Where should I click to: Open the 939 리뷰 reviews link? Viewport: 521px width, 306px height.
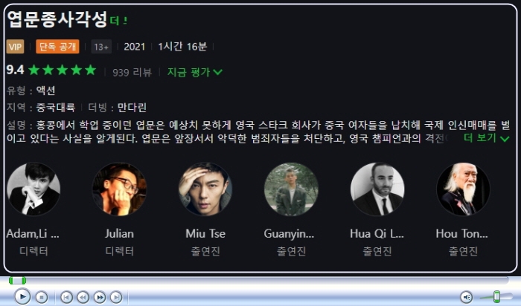tap(132, 72)
